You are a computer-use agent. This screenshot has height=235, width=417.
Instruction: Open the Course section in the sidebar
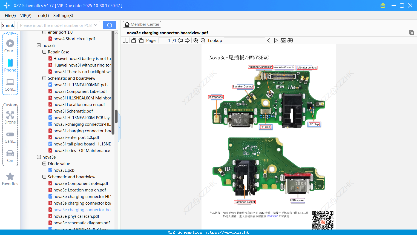[x=10, y=46]
